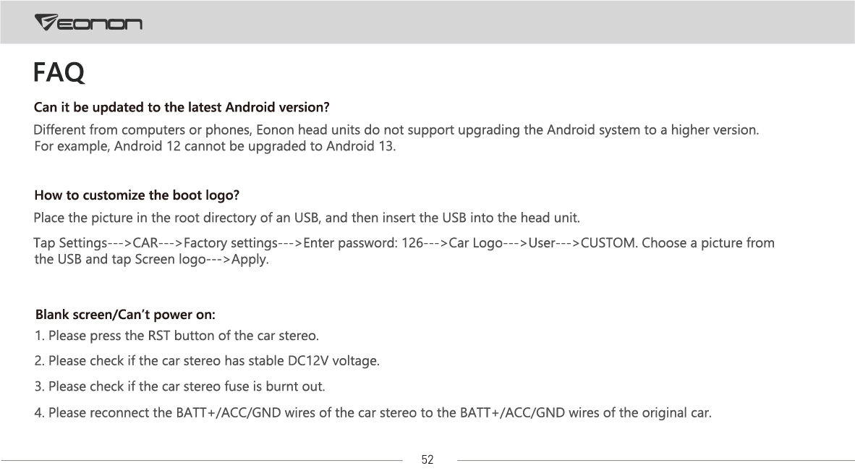
Task: Click step 3 about the burnt fuse
Action: 180,386
